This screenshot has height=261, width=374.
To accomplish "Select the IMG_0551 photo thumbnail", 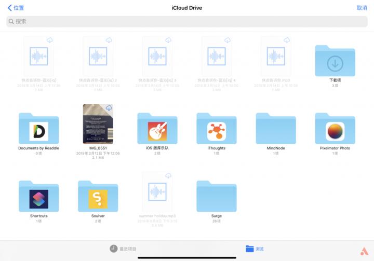I will 98,124.
